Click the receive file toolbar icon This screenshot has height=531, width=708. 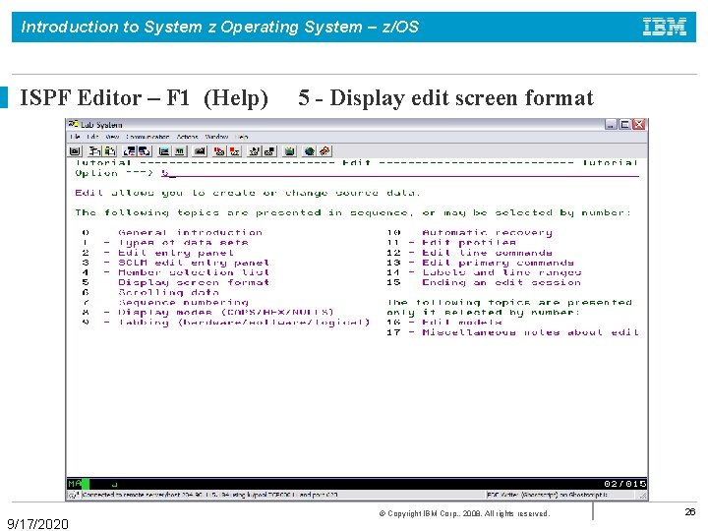pyautogui.click(x=145, y=151)
